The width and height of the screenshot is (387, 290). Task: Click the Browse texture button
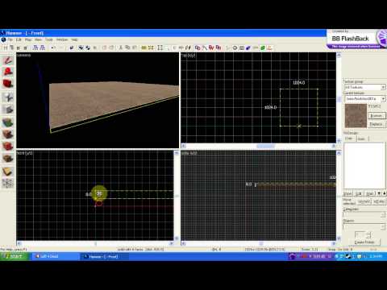(377, 116)
